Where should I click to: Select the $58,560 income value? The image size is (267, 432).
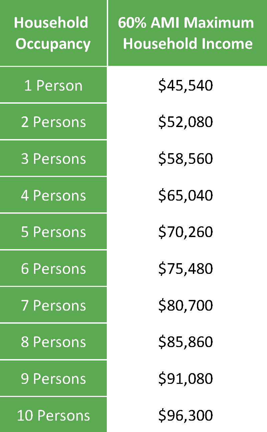pyautogui.click(x=186, y=159)
